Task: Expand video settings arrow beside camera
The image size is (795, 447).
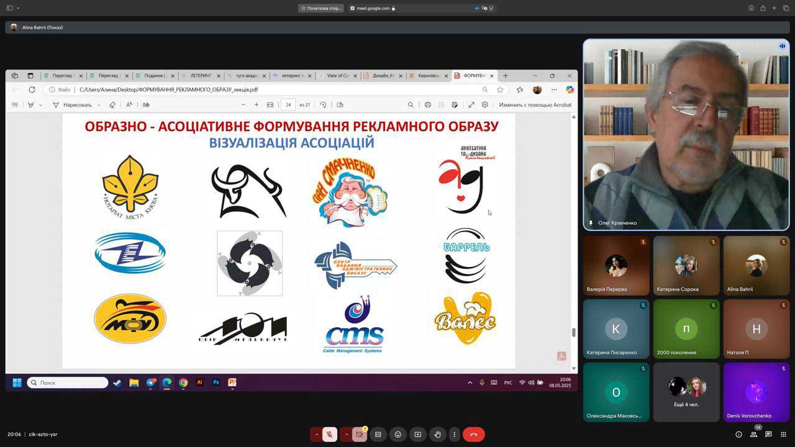Action: pos(347,435)
